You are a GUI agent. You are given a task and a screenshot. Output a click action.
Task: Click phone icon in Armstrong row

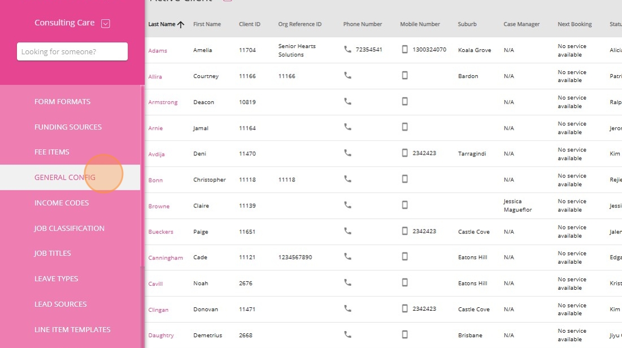(x=347, y=101)
